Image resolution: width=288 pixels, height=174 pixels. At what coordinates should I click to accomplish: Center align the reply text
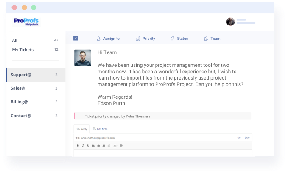[x=98, y=146]
